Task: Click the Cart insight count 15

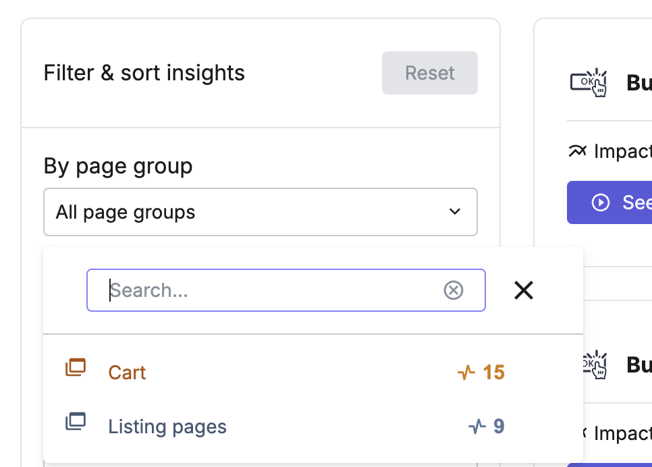Action: pos(493,373)
